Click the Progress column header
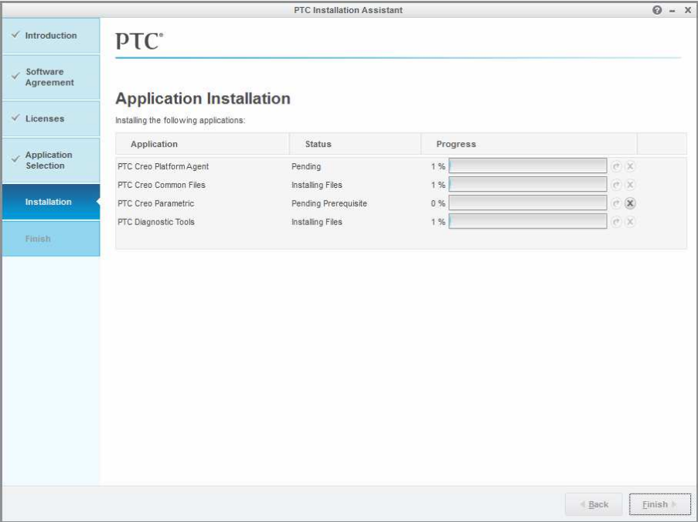The image size is (698, 522). 529,144
